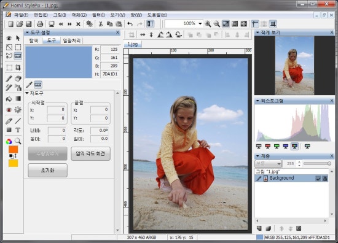
Task: Click the orange foreground color swatch
Action: coord(13,149)
